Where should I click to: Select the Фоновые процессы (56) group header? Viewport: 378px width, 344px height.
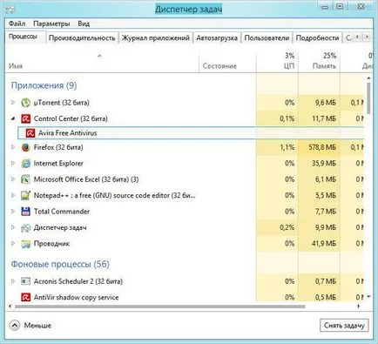(60, 264)
